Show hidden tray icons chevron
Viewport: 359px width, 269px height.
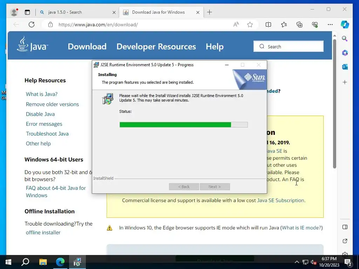click(x=297, y=262)
